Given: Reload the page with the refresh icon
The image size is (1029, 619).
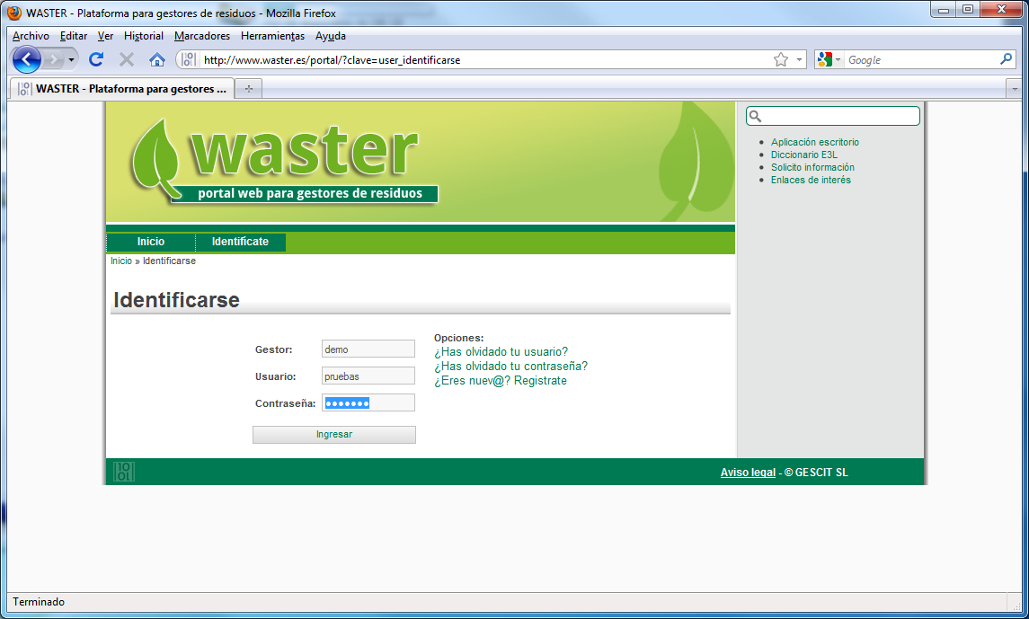Looking at the screenshot, I should (x=96, y=59).
